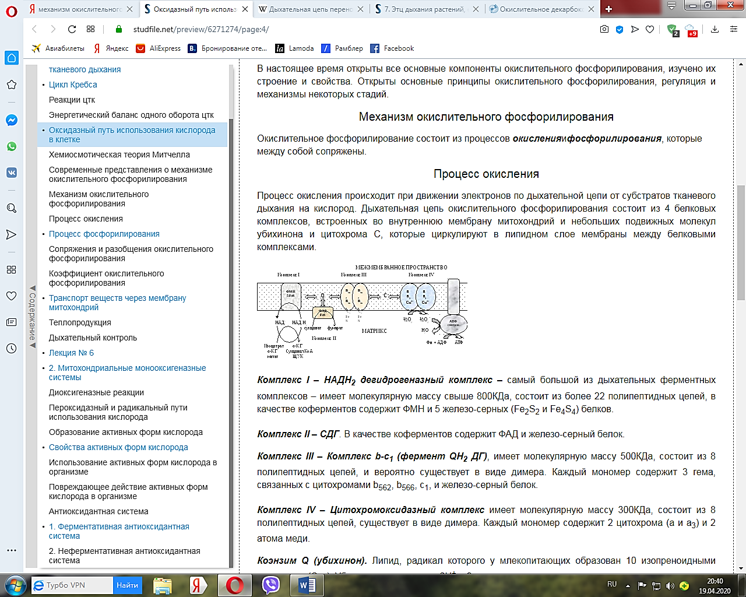The height and width of the screenshot is (597, 746).
Task: Switch to the Wikipedia 'Дыхательная цепь' tab
Action: pos(312,9)
